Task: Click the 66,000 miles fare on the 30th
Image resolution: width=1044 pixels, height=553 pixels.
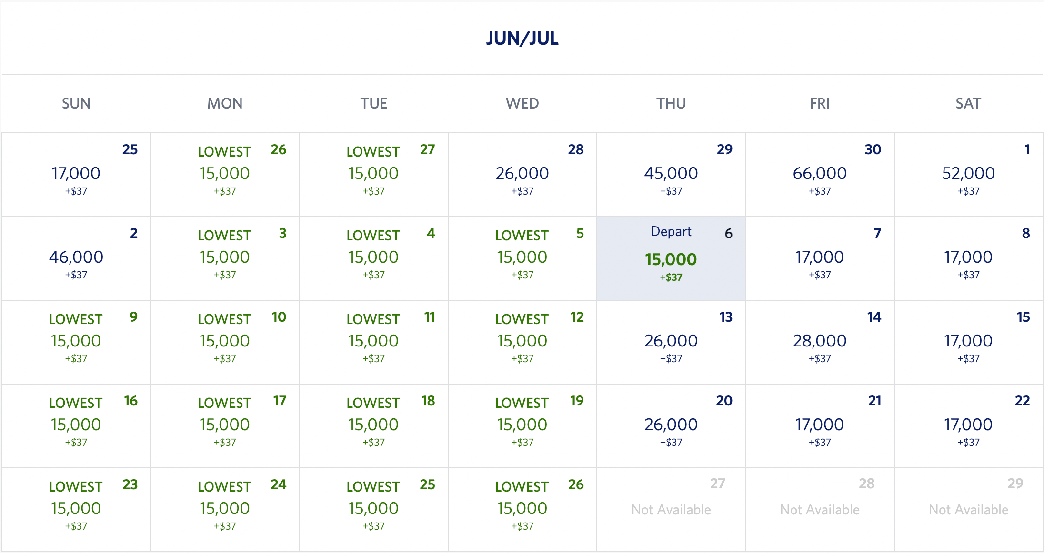Action: [820, 174]
